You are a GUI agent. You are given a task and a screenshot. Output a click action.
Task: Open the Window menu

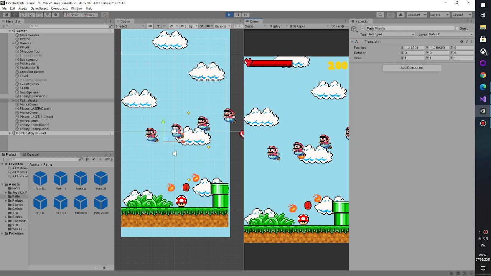click(76, 8)
